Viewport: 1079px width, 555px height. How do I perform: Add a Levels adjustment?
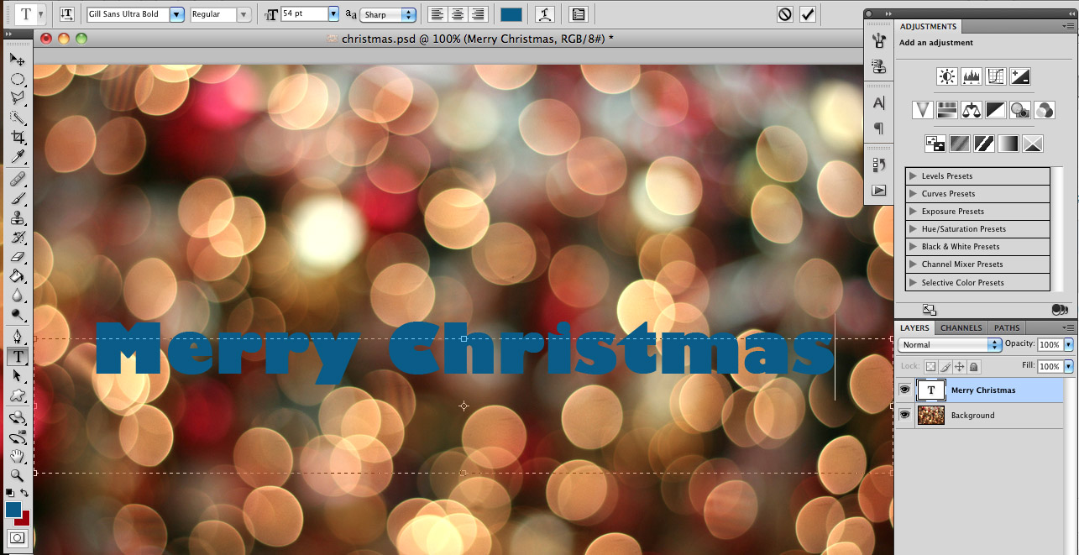click(x=972, y=77)
